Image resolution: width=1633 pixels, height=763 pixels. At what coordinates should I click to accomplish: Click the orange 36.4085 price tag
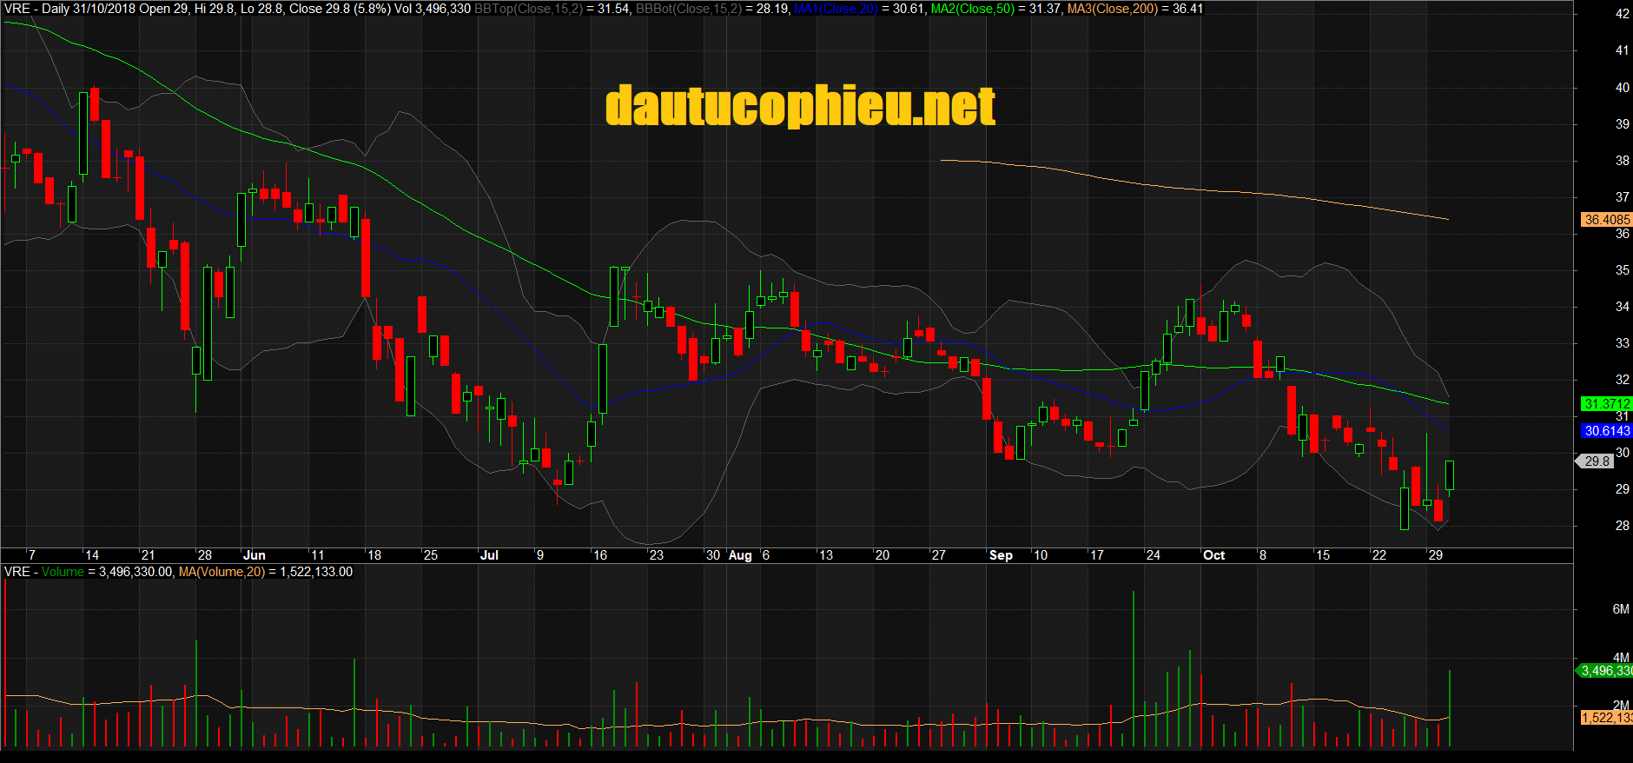tap(1606, 220)
